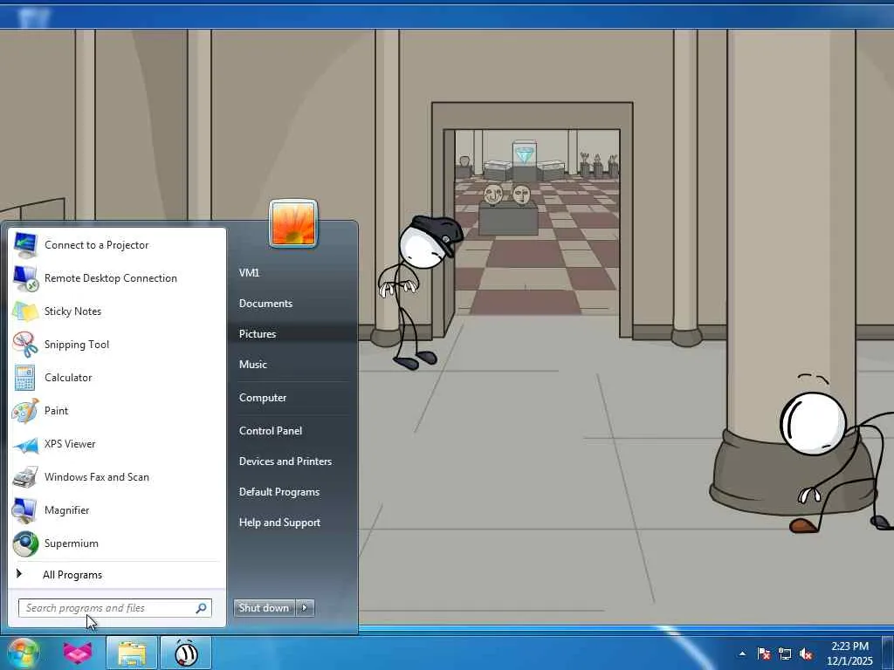Screen dimensions: 894x670
Task: Open the VM1 user folder
Action: coord(249,272)
